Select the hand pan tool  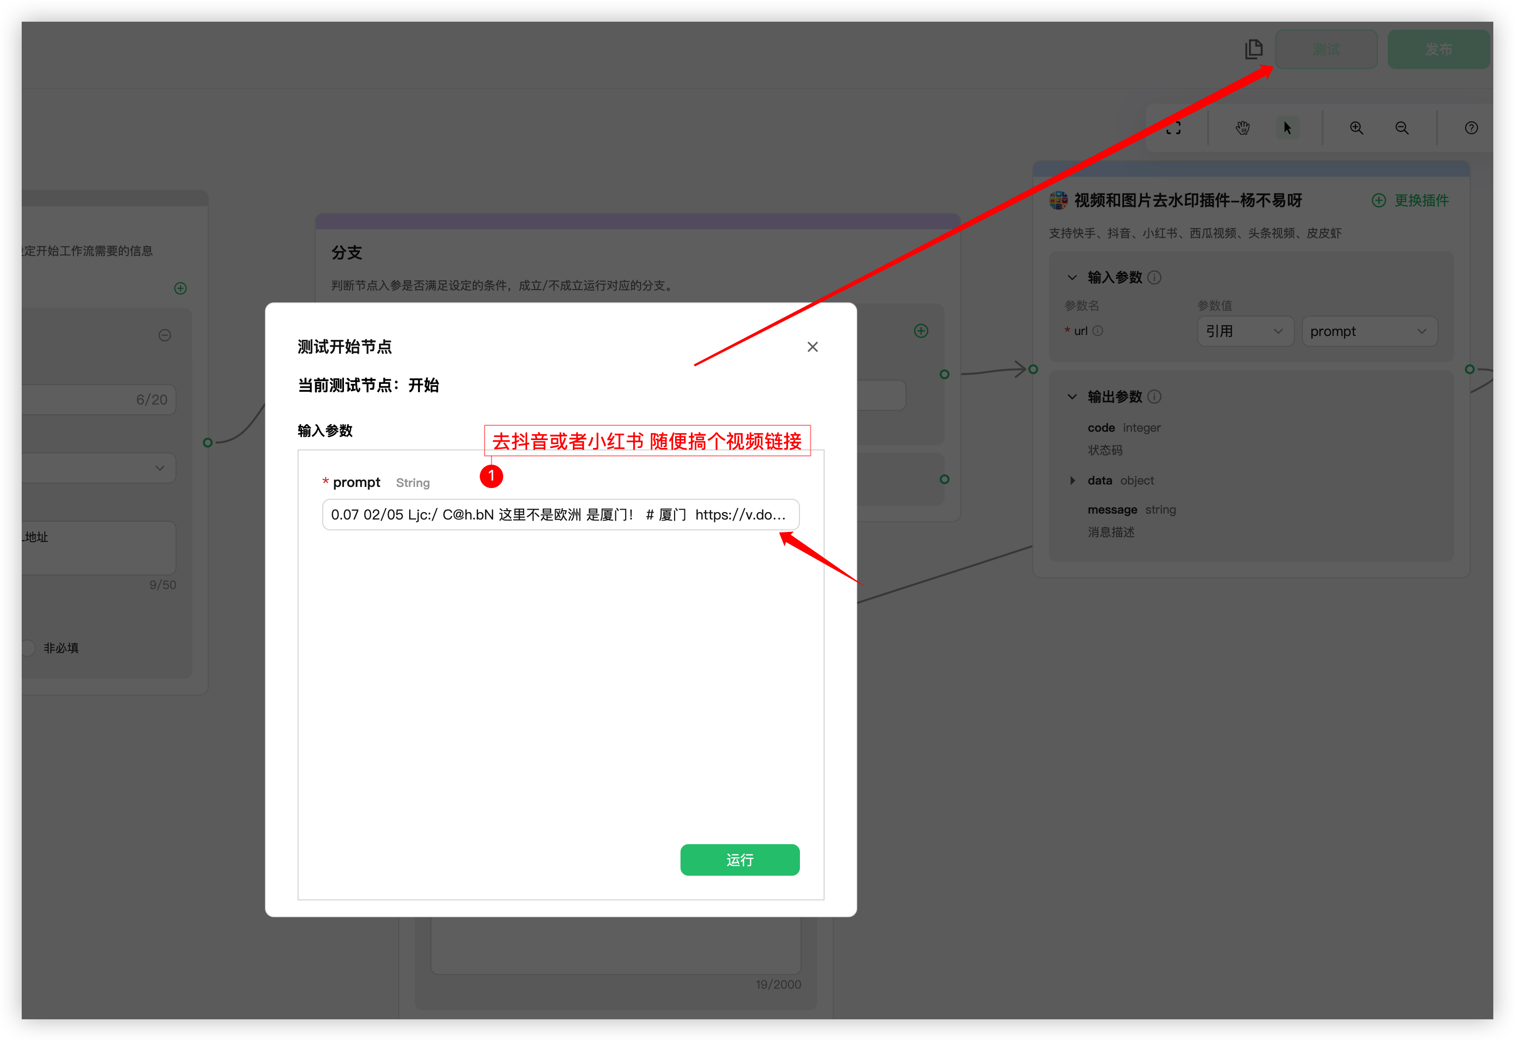coord(1242,128)
